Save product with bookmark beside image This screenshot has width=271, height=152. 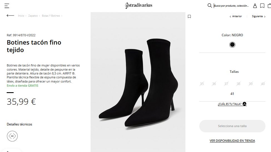point(190,17)
